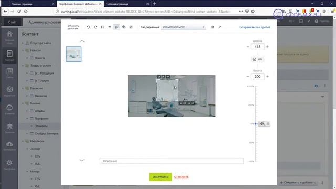
Task: Click the down chevron below the thumbnail list
Action: coord(82,160)
